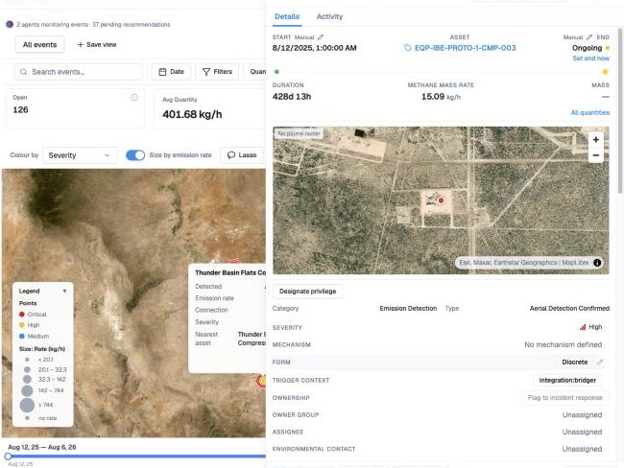Collapse the map Legend panel
624x468 pixels.
[64, 292]
